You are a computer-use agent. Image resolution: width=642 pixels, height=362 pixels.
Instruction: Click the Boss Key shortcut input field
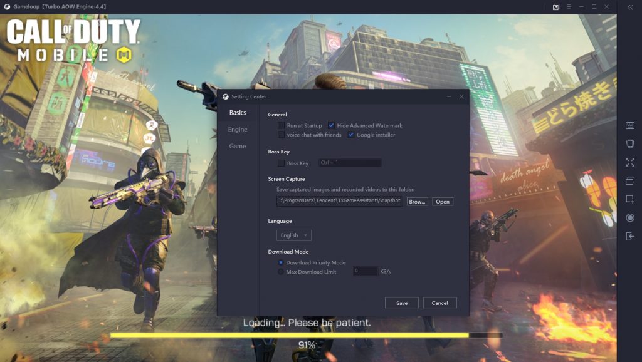(350, 163)
